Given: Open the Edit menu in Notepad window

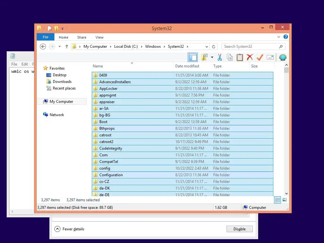Looking at the screenshot, I should pos(25,64).
